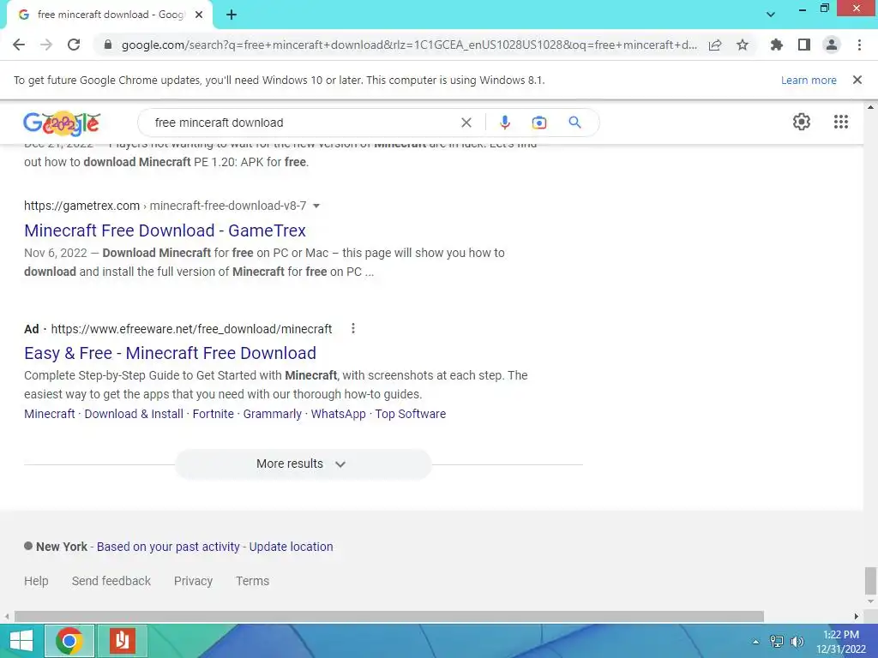The height and width of the screenshot is (658, 878).
Task: Click the WhatsApp sitelink
Action: [x=338, y=414]
